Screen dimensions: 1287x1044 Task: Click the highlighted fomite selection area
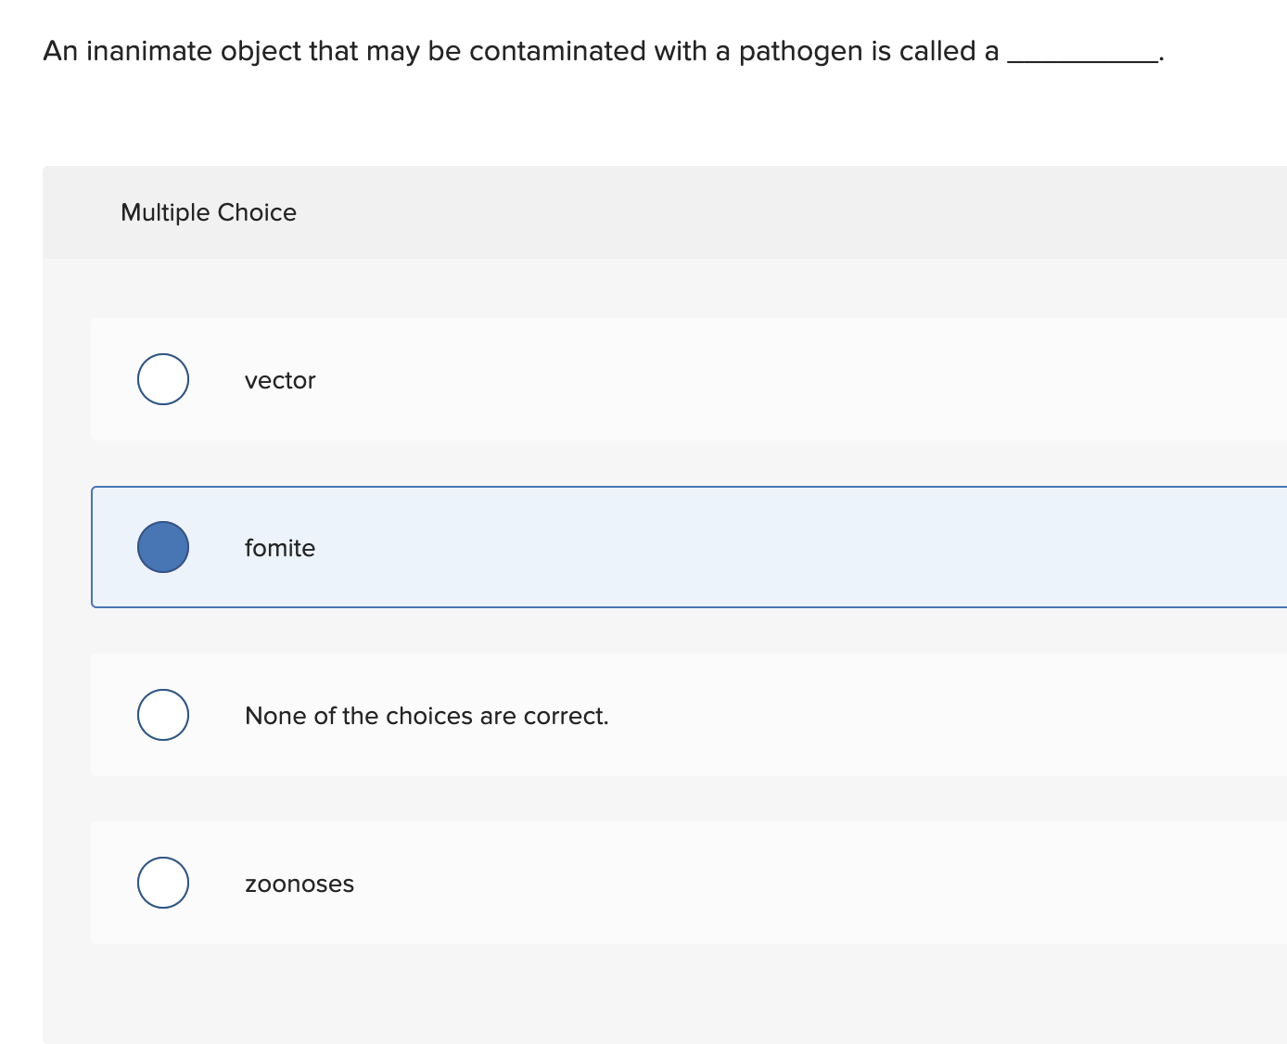pyautogui.click(x=649, y=547)
